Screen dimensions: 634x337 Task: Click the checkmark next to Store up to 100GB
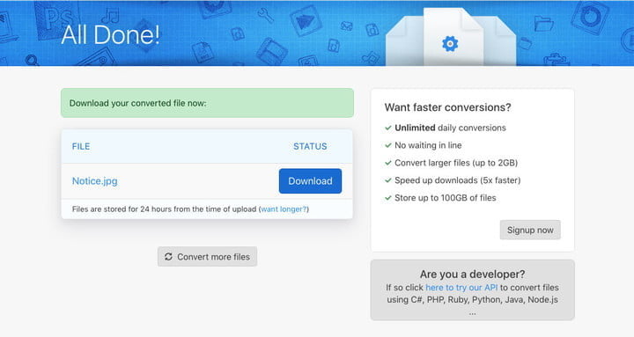[x=388, y=198]
